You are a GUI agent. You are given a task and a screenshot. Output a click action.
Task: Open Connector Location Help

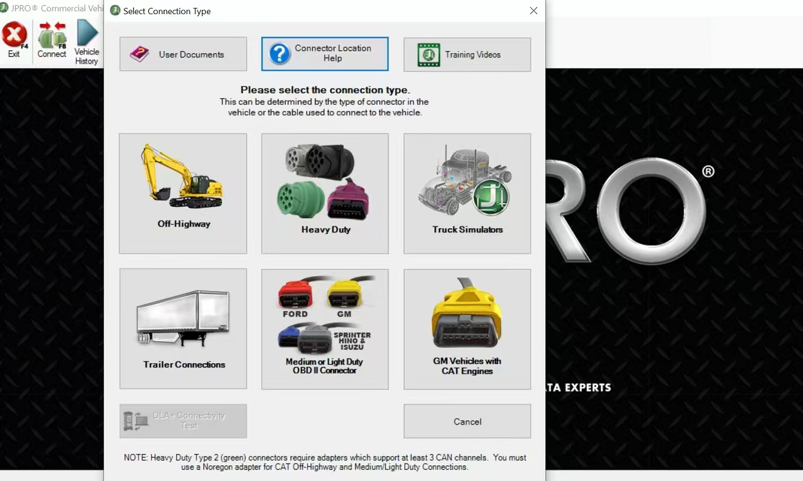pyautogui.click(x=325, y=54)
